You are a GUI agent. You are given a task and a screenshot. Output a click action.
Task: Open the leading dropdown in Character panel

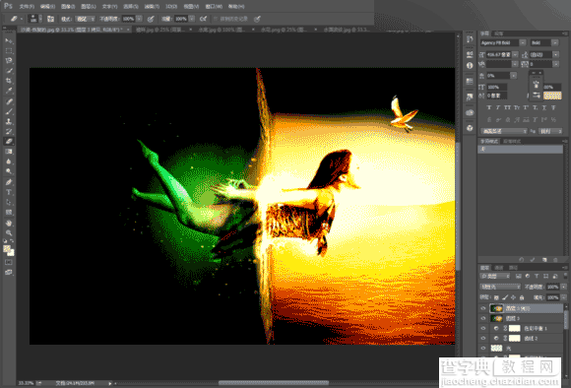555,54
